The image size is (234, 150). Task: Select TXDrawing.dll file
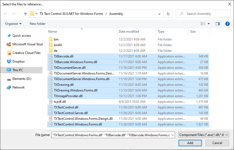pyautogui.click(x=128, y=85)
